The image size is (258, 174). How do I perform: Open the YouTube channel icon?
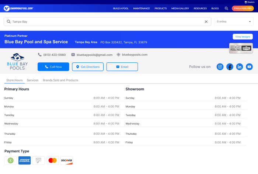[x=249, y=67]
